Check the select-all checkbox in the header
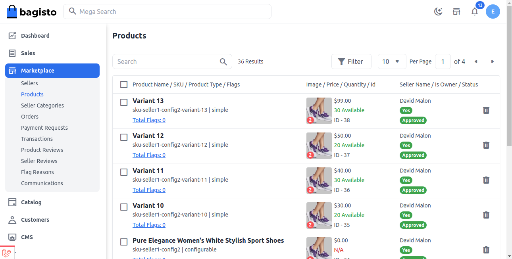Screen dimensions: 512x259 123,84
